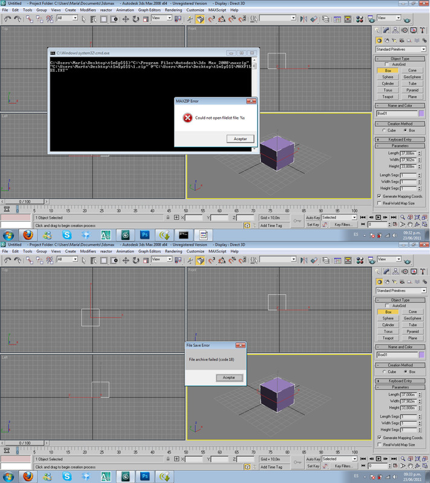Open Photoshop from upper Windows taskbar
Viewport: 430px width, 483px height.
(144, 235)
